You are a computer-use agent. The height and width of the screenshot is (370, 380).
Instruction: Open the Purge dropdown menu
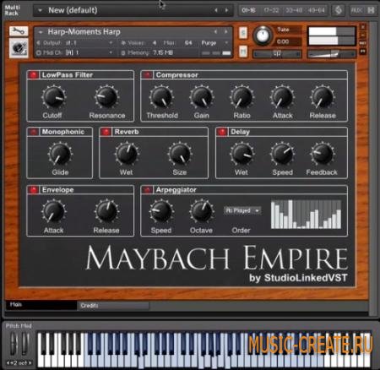[214, 43]
